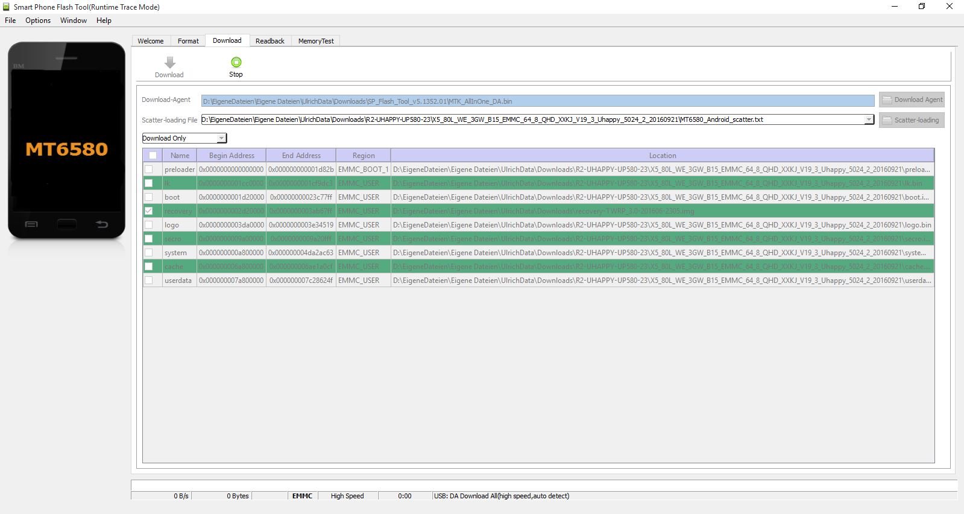Toggle the lk row checkbox
Screen dimensions: 964x514
pyautogui.click(x=149, y=183)
